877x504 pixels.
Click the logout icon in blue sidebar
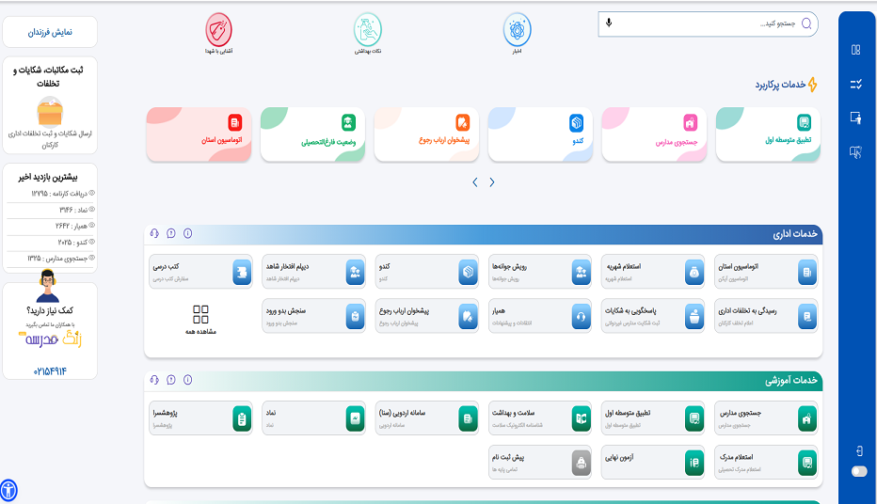[x=856, y=451]
